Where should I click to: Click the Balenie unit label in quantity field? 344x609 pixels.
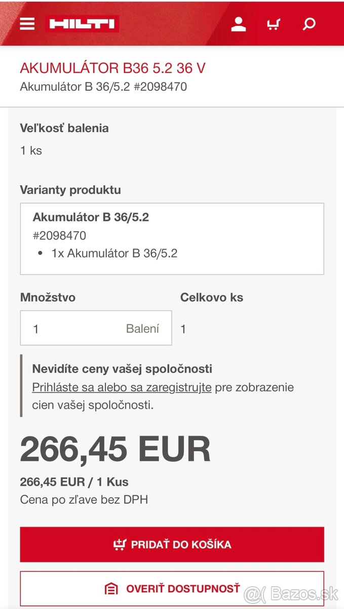[142, 328]
